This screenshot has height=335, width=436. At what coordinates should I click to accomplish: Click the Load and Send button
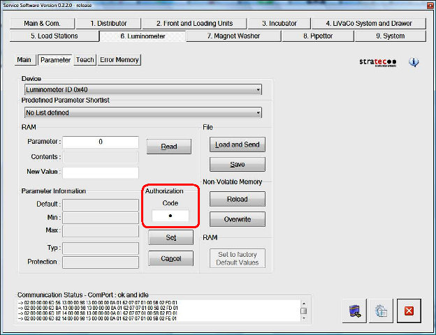[237, 144]
